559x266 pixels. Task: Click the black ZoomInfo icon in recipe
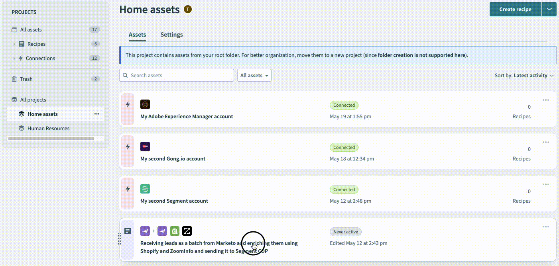(187, 231)
